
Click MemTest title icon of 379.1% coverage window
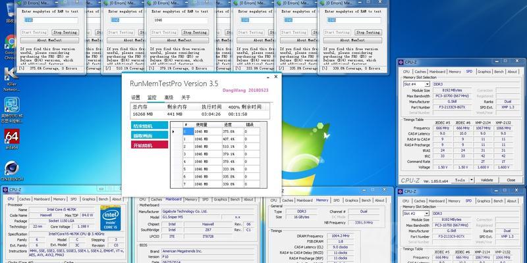pos(150,3)
